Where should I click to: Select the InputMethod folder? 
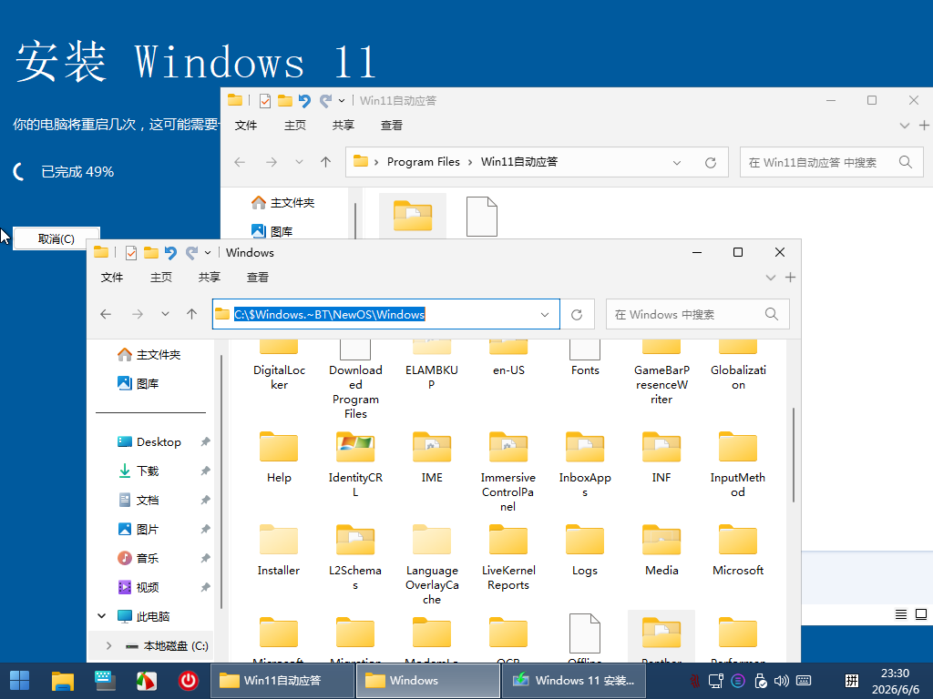pos(738,464)
